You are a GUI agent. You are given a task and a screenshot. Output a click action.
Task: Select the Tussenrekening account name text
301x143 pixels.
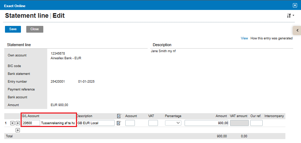tap(58, 123)
